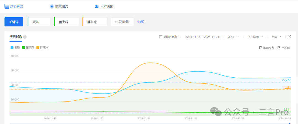Switch to the 需求图谱 tab
Image resolution: width=298 pixels, height=124 pixels.
(x=59, y=6)
